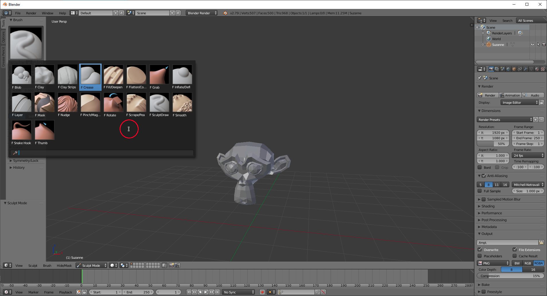Image resolution: width=547 pixels, height=296 pixels.
Task: Pick the F Clay Strips brush
Action: click(67, 77)
